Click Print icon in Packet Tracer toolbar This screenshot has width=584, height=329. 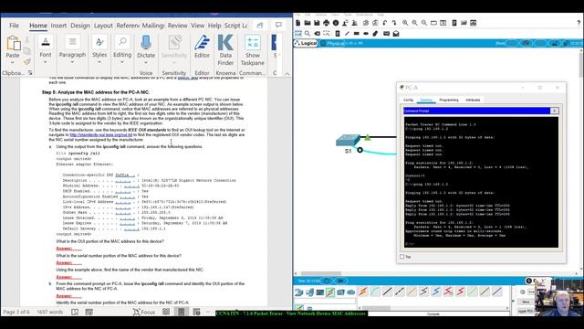coord(327,23)
